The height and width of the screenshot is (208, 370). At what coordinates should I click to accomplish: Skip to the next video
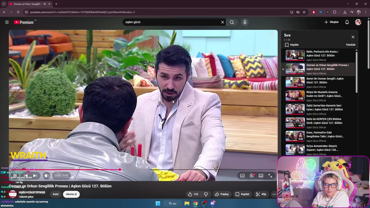click(35, 175)
